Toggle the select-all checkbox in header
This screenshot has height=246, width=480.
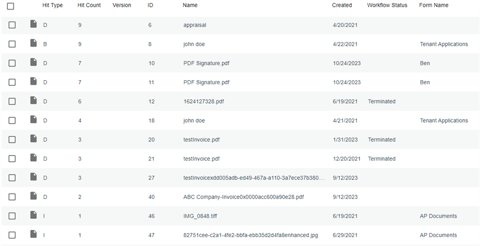coord(10,6)
